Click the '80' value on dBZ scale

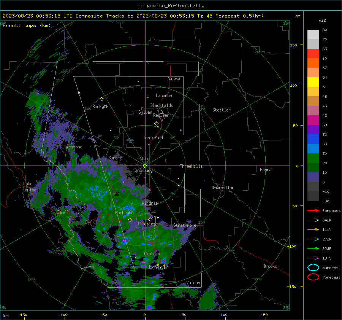[325, 30]
